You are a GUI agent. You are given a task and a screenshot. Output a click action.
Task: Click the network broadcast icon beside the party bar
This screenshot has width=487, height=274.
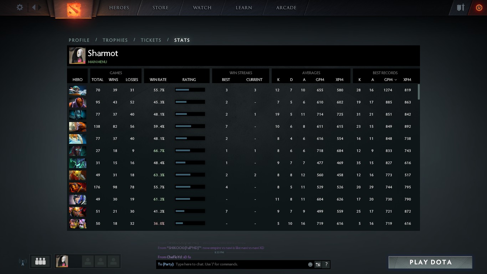pos(22,262)
